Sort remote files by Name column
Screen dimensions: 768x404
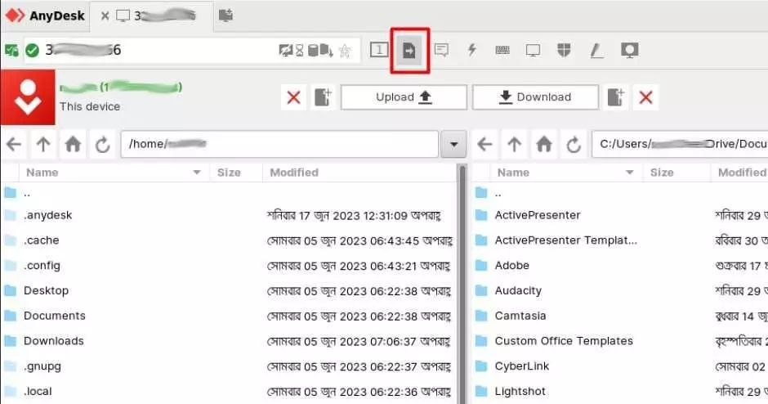pyautogui.click(x=566, y=173)
